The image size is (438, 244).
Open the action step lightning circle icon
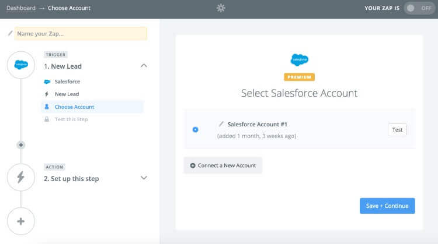tap(21, 177)
